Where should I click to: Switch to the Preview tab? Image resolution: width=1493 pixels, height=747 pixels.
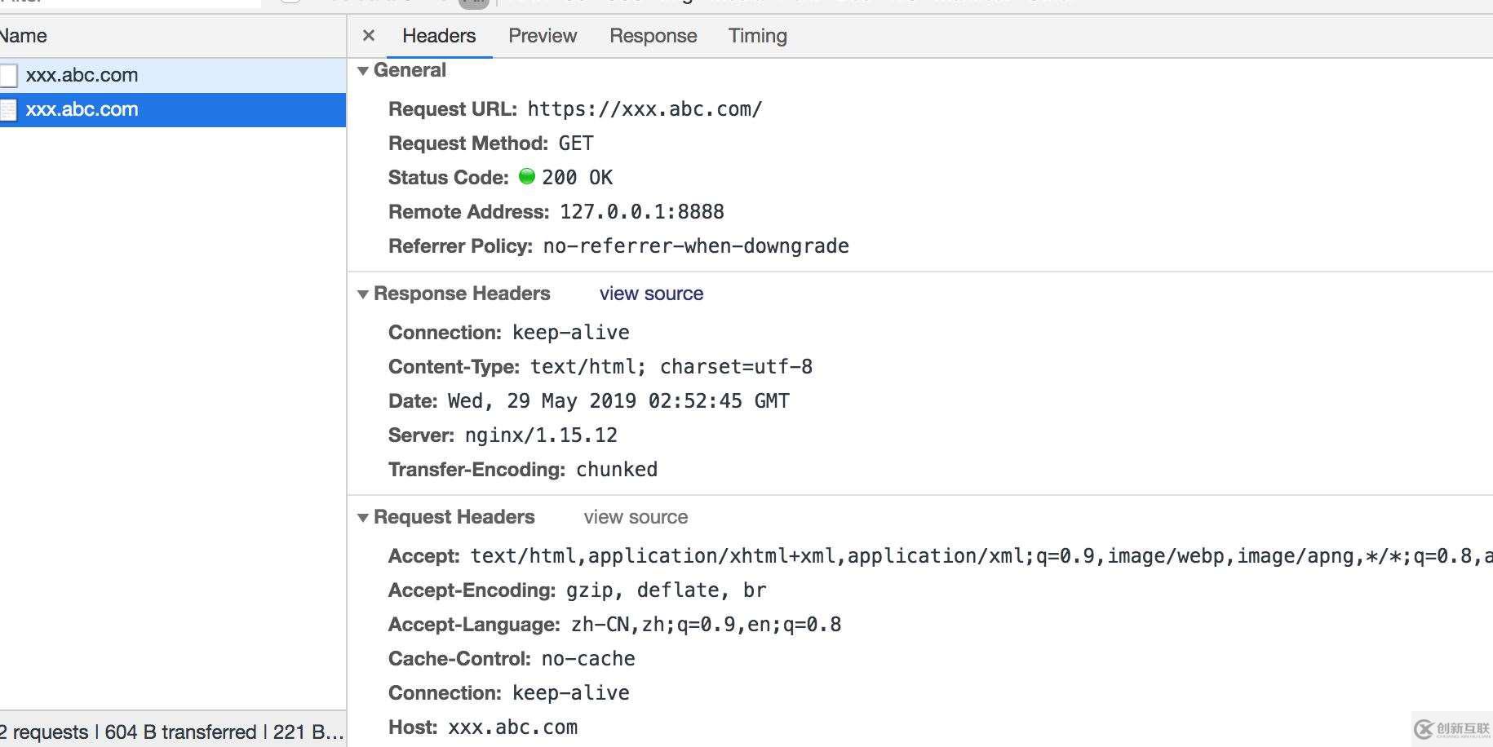click(x=543, y=36)
